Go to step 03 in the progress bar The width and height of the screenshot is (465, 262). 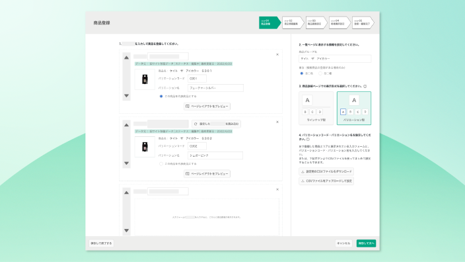click(316, 22)
